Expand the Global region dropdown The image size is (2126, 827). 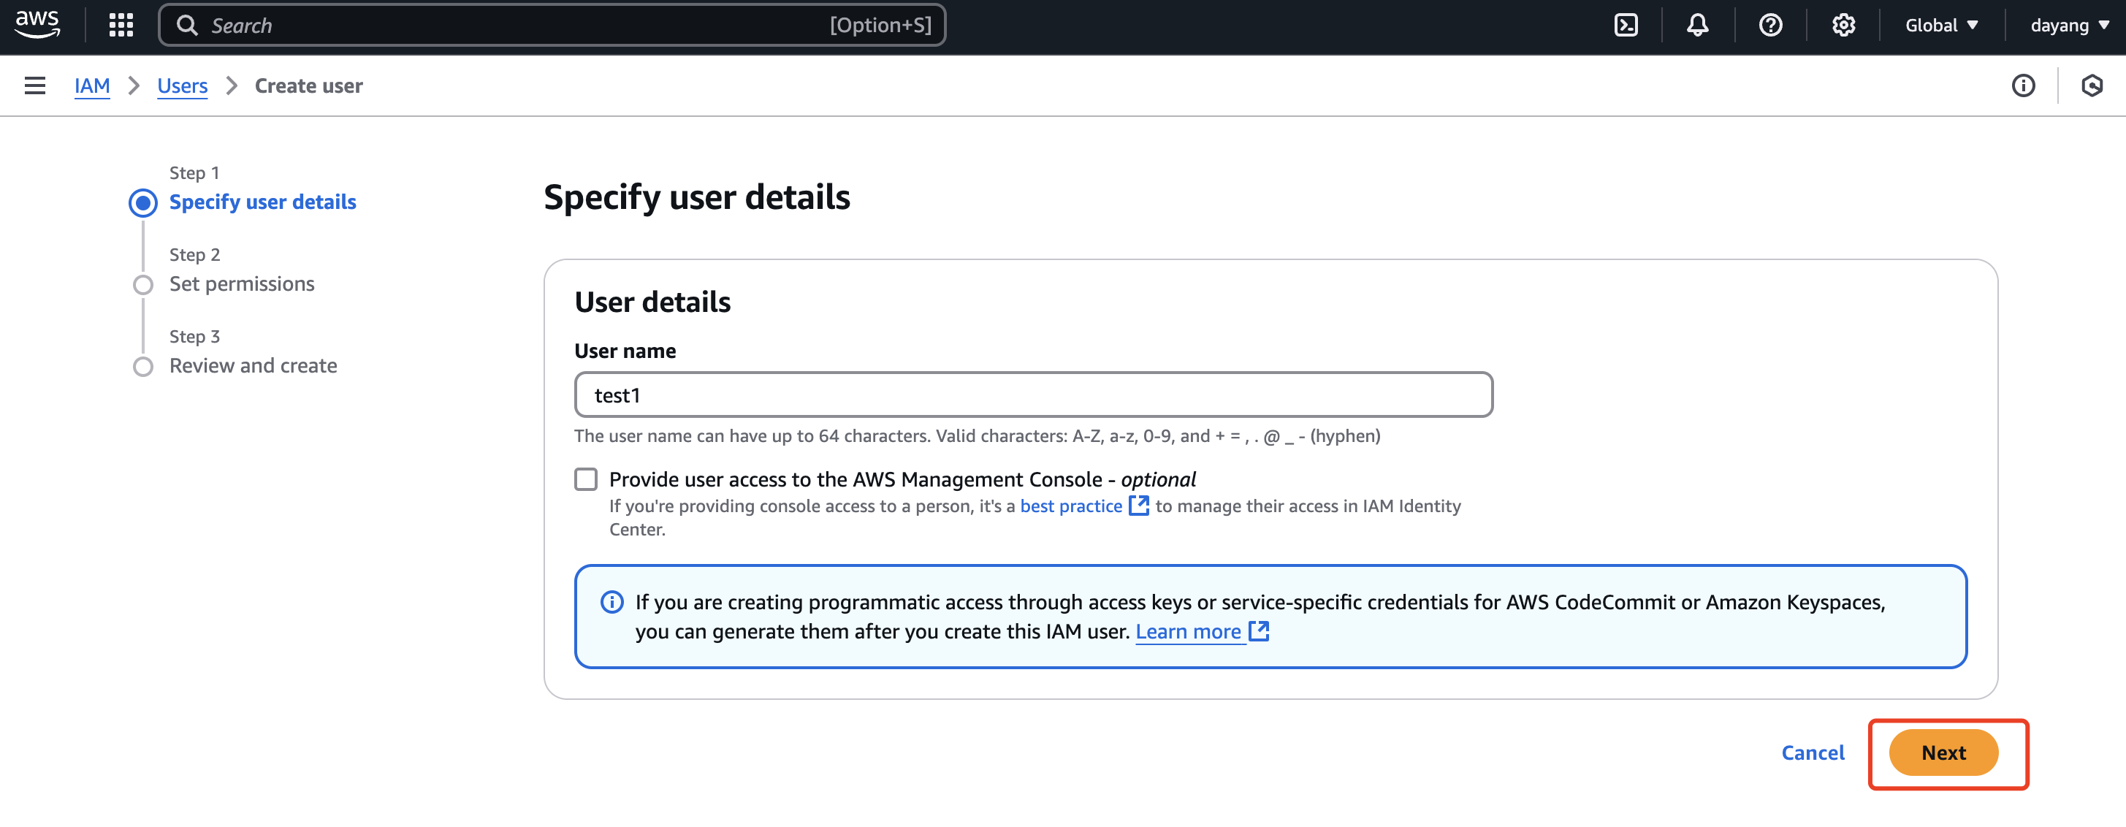tap(1941, 25)
